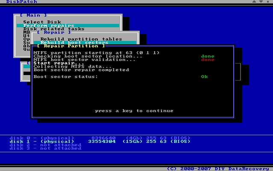
Task: Choose 'Perform repairs' in Main menu
Action: click(x=43, y=26)
